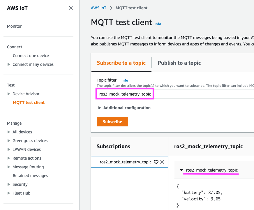Click the orange Subscribe button
Screen dimensions: 254x210
click(x=112, y=122)
